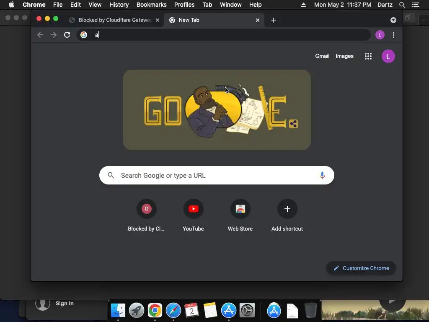Open the Google apps grid
The width and height of the screenshot is (429, 322).
pyautogui.click(x=368, y=56)
